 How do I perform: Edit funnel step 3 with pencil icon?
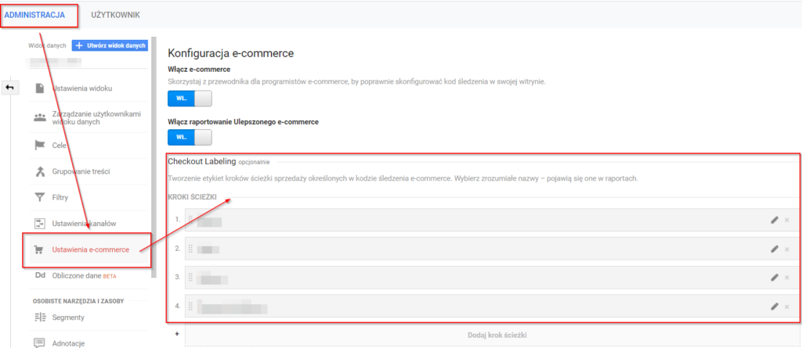(x=775, y=277)
